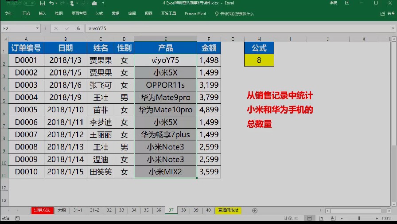Click the Save icon in quick access toolbar
Viewport: 397px width, 224px height.
(43, 3)
